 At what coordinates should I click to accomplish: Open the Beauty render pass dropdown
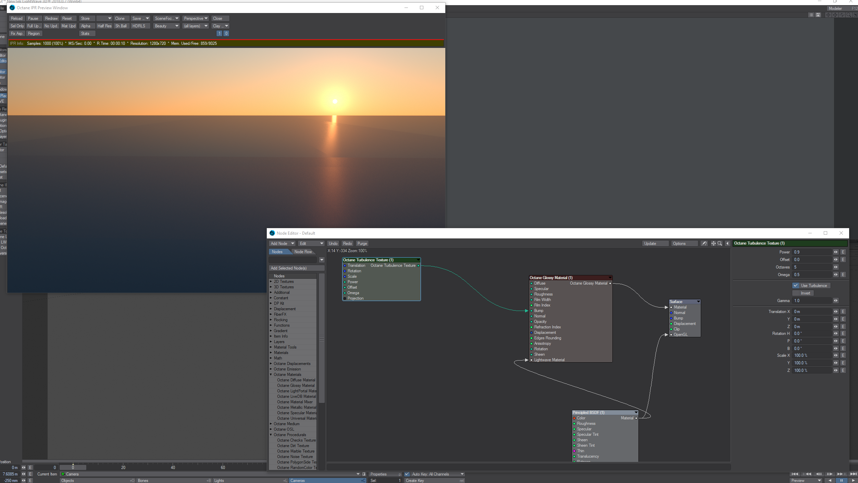pyautogui.click(x=166, y=26)
